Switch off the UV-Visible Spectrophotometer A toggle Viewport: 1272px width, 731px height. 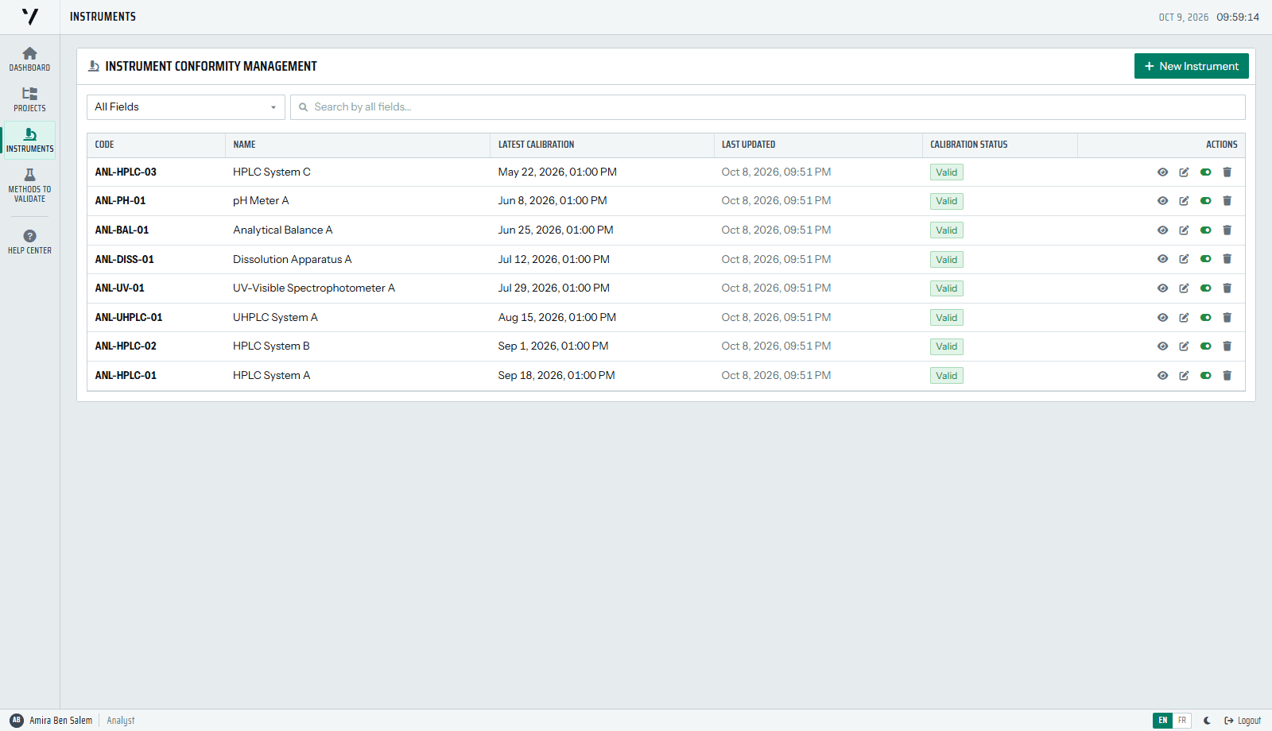pyautogui.click(x=1205, y=288)
